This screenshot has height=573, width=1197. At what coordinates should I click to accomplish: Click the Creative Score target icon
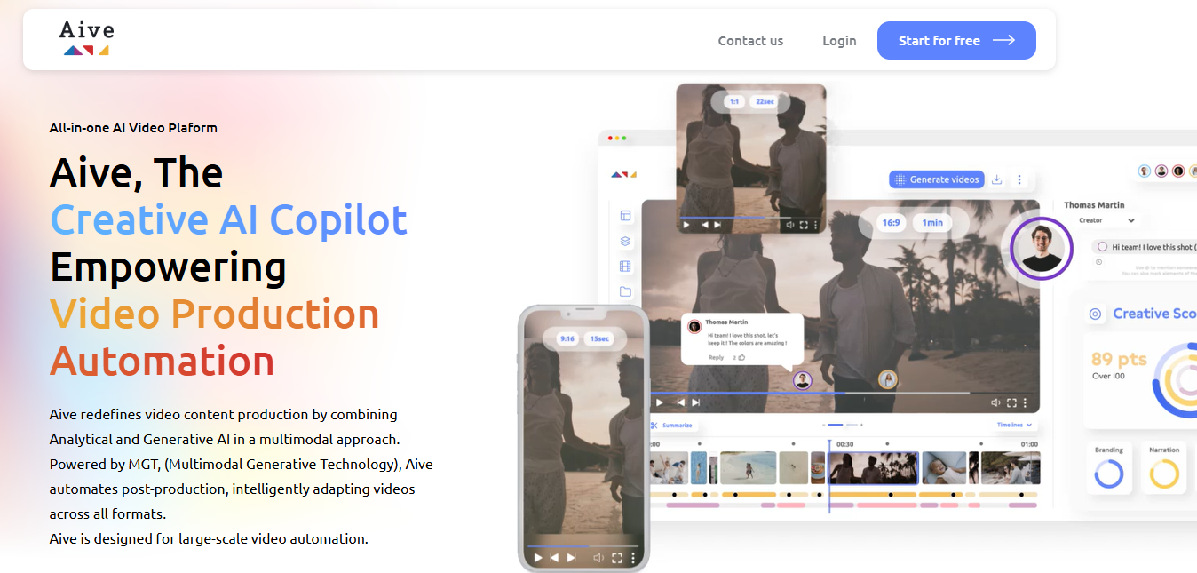1095,314
